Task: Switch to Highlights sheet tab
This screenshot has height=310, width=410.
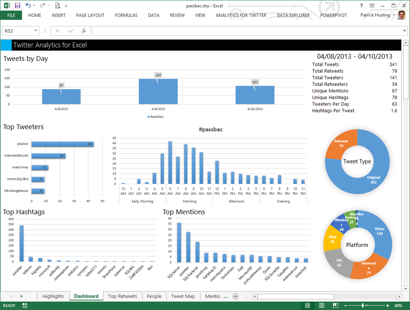Action: pyautogui.click(x=53, y=296)
